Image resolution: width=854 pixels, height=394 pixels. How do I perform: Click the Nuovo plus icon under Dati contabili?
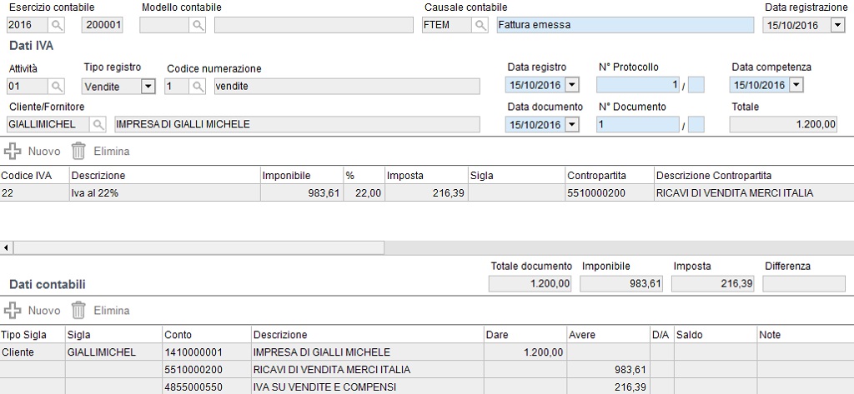12,310
